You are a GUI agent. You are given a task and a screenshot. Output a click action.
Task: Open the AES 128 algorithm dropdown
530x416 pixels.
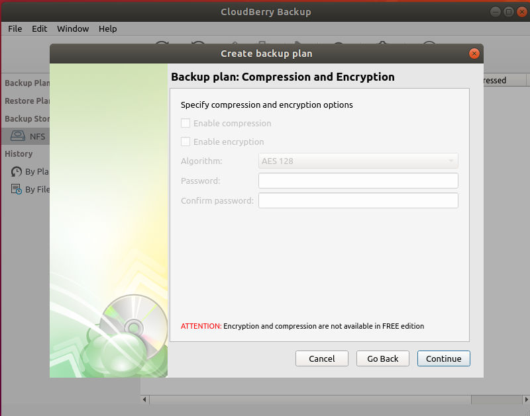358,160
